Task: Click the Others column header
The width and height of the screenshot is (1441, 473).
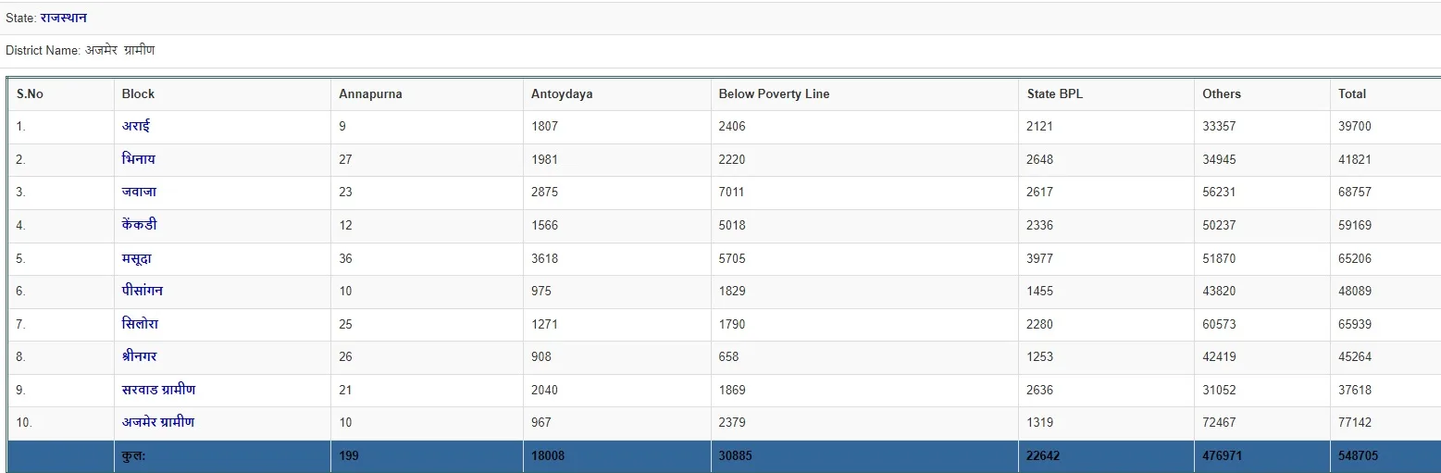Action: tap(1222, 93)
